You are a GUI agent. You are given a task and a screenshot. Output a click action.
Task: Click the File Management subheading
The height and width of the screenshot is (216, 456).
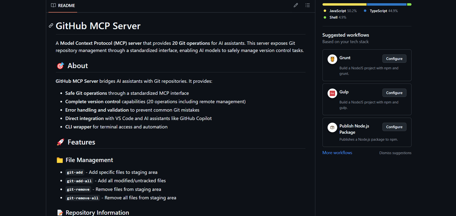click(89, 160)
